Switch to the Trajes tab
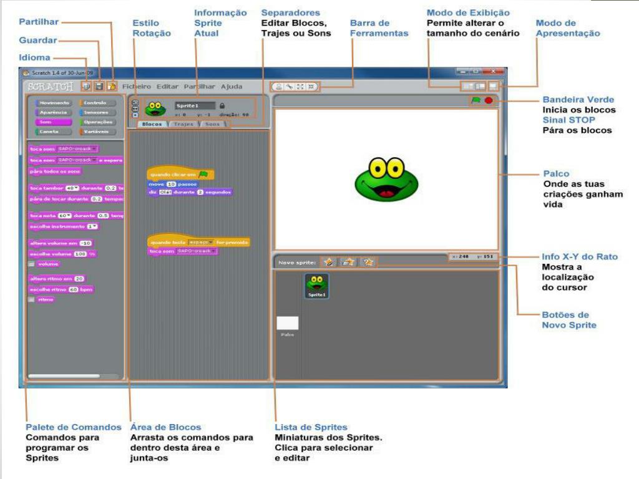Viewport: 639px width, 479px height. point(183,124)
